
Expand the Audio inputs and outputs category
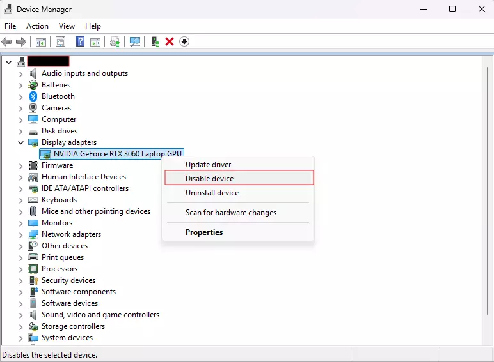click(20, 74)
